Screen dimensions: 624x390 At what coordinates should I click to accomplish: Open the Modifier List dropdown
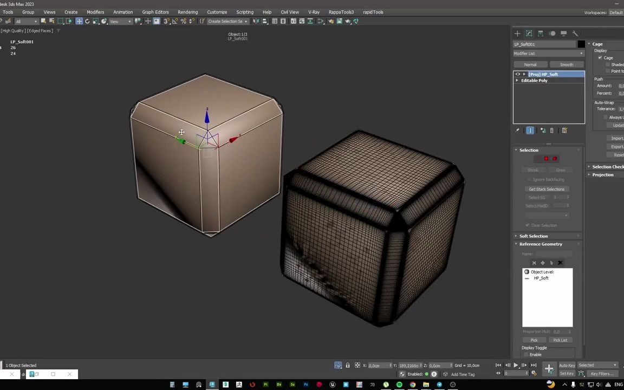(548, 53)
